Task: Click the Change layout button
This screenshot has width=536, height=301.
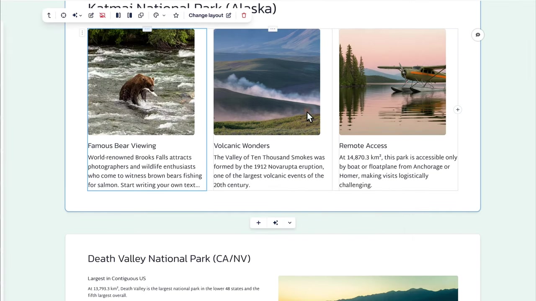Action: tap(210, 15)
